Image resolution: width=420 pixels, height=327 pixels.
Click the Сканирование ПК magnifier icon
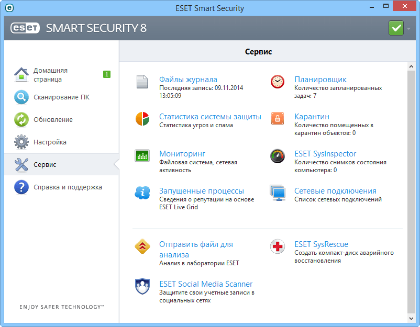pos(21,97)
